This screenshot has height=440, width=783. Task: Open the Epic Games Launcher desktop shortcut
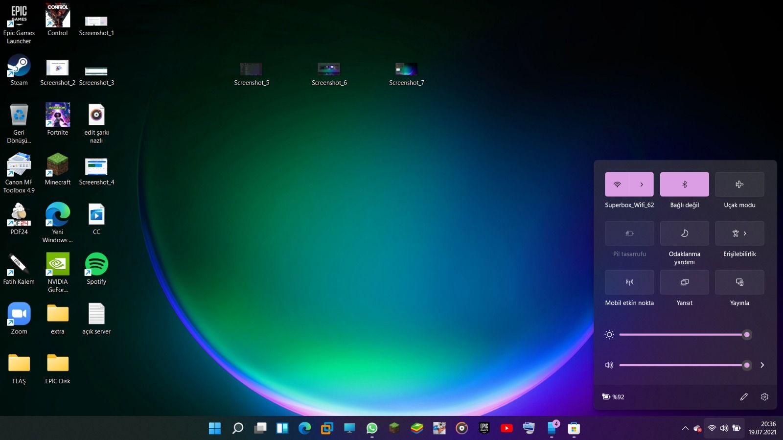19,23
